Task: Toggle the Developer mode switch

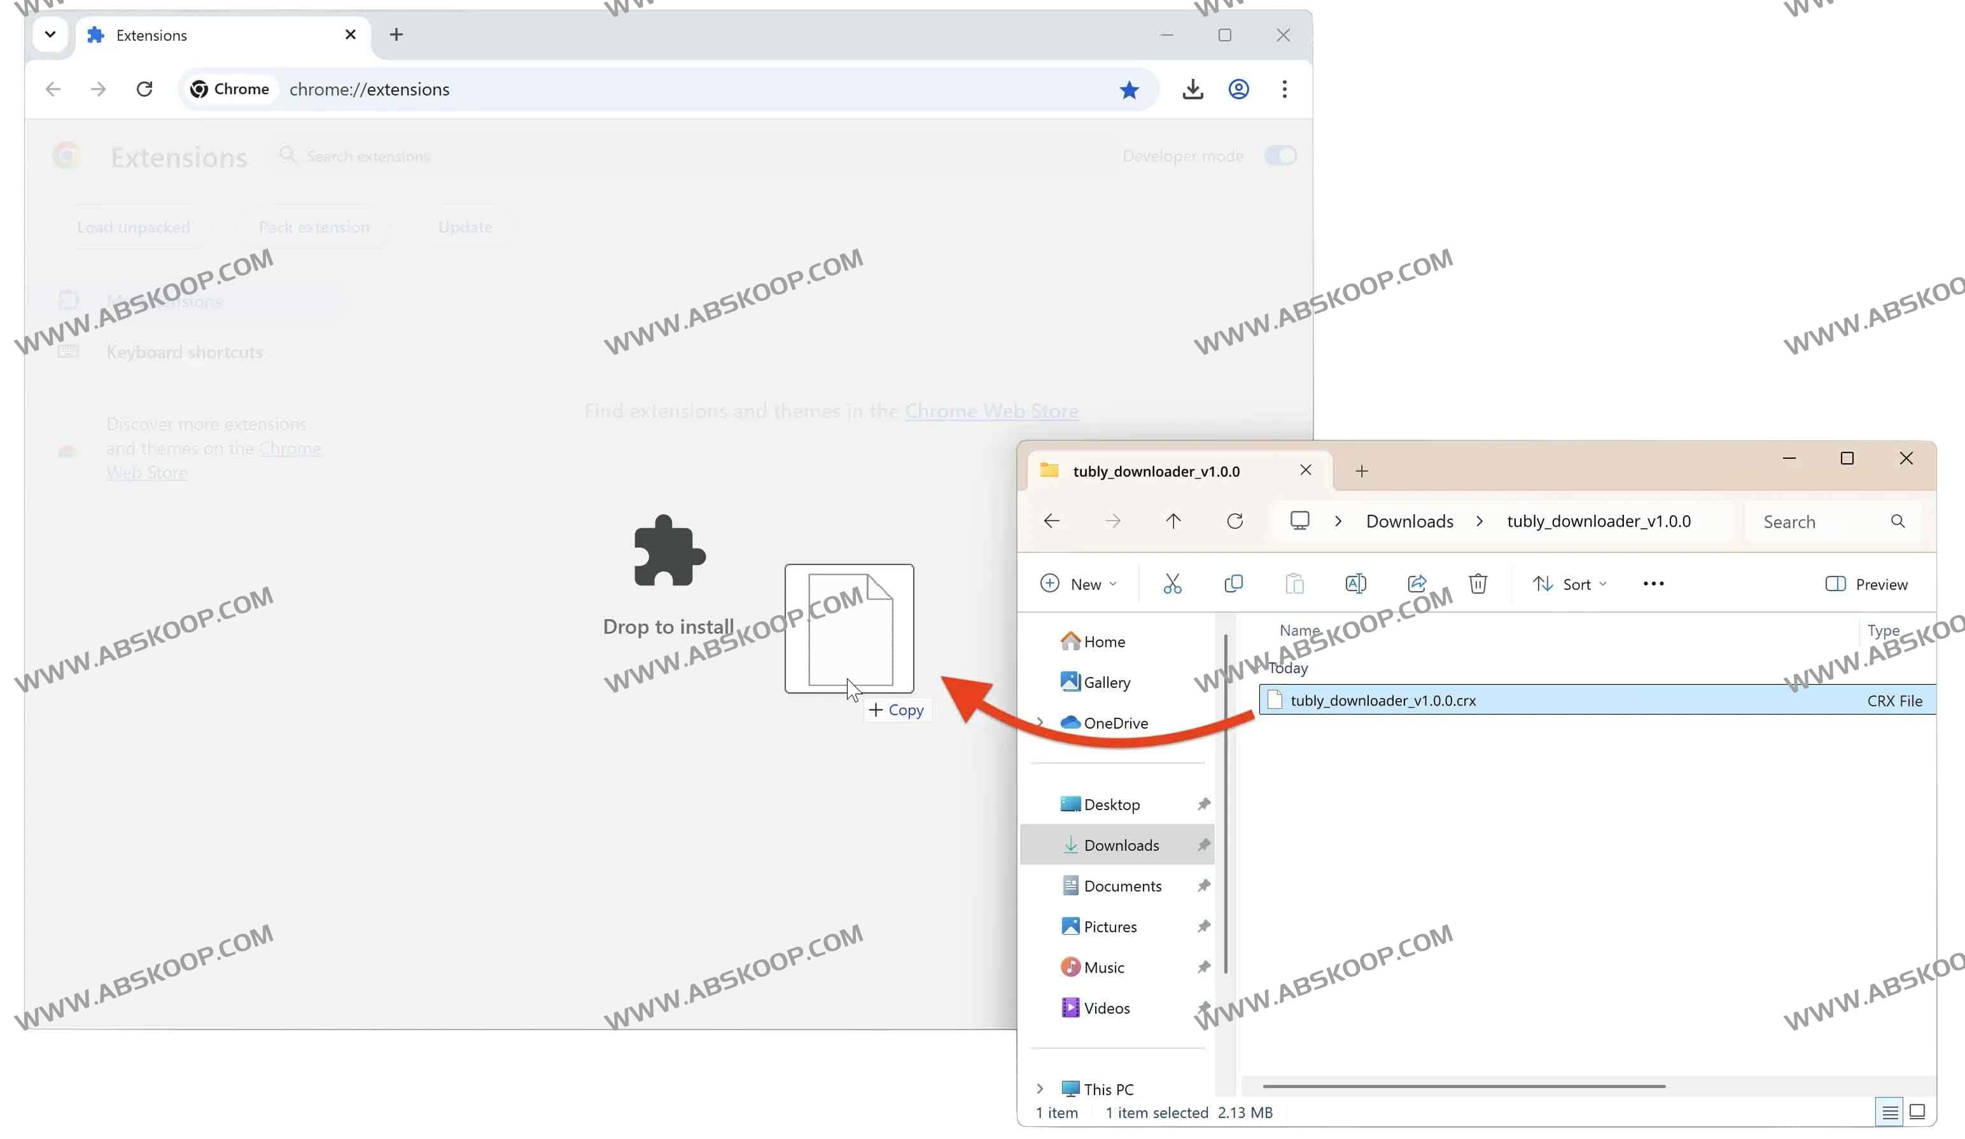Action: pyautogui.click(x=1280, y=156)
